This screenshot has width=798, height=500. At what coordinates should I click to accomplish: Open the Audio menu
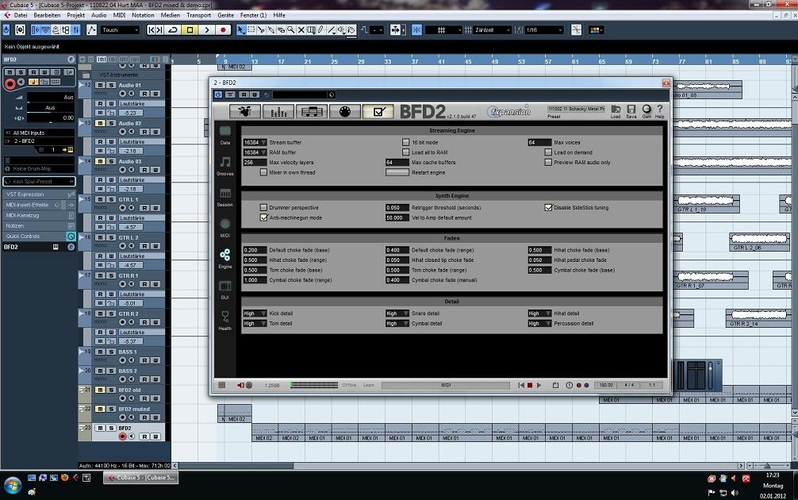click(x=98, y=15)
